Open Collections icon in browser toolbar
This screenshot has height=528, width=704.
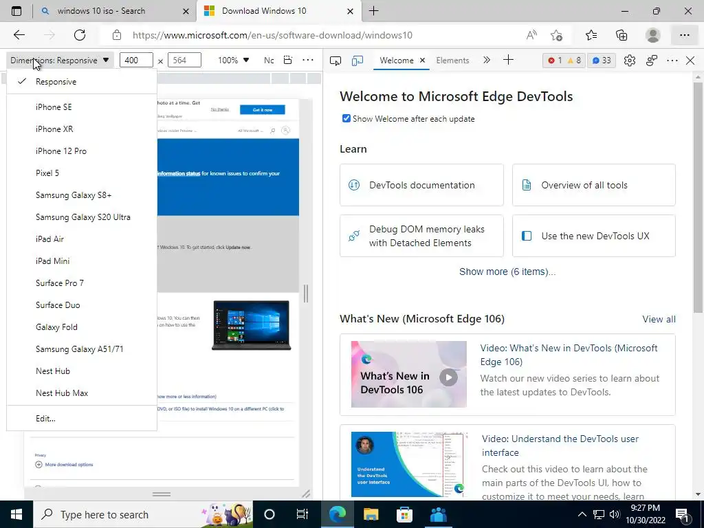click(x=621, y=35)
